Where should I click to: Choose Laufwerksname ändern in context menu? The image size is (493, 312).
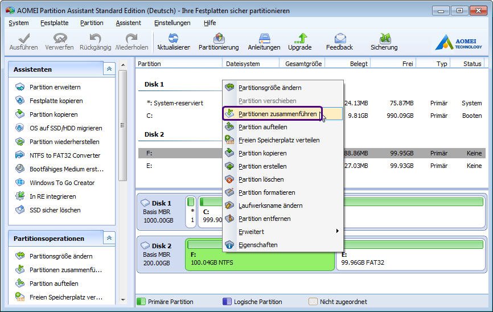(x=283, y=206)
